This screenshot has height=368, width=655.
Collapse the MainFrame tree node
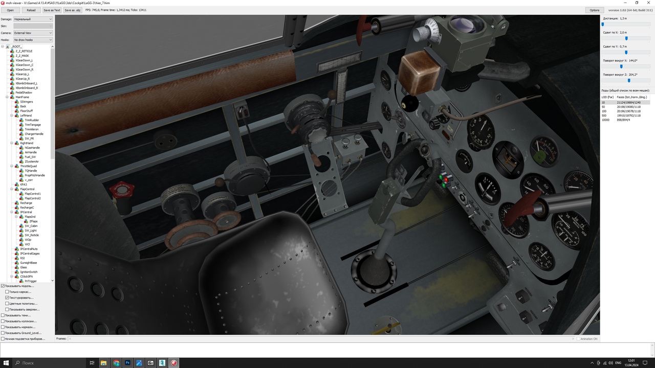(7, 97)
